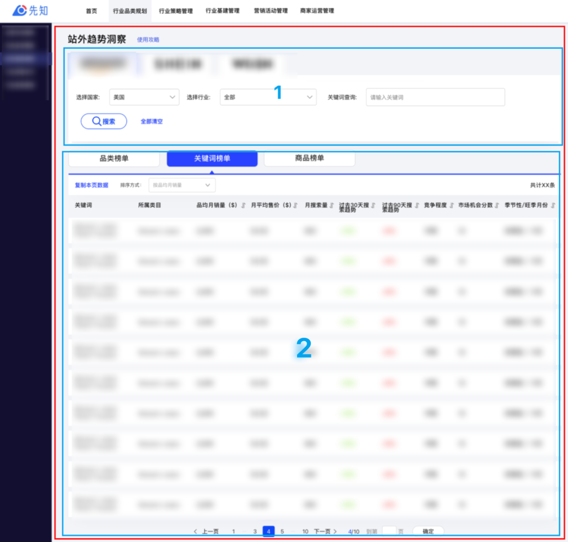Switch to the 商品榜单 tab
This screenshot has height=542, width=568.
click(x=309, y=158)
